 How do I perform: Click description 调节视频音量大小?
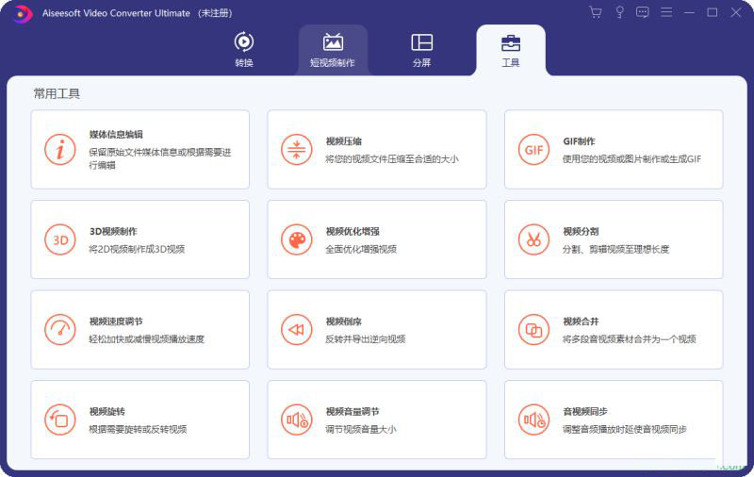[x=361, y=429]
